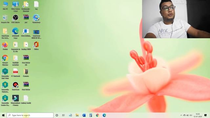210x118 pixels.
Task: Select the Recycle Bin desktop icon
Action: 5,19
